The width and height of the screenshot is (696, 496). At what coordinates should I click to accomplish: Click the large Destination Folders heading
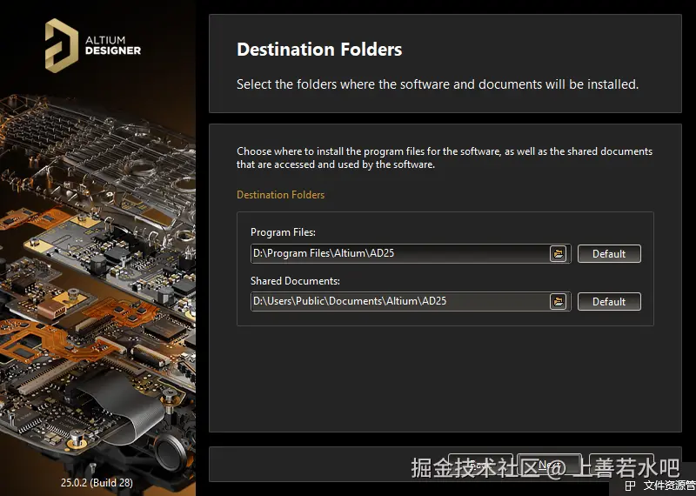point(319,50)
